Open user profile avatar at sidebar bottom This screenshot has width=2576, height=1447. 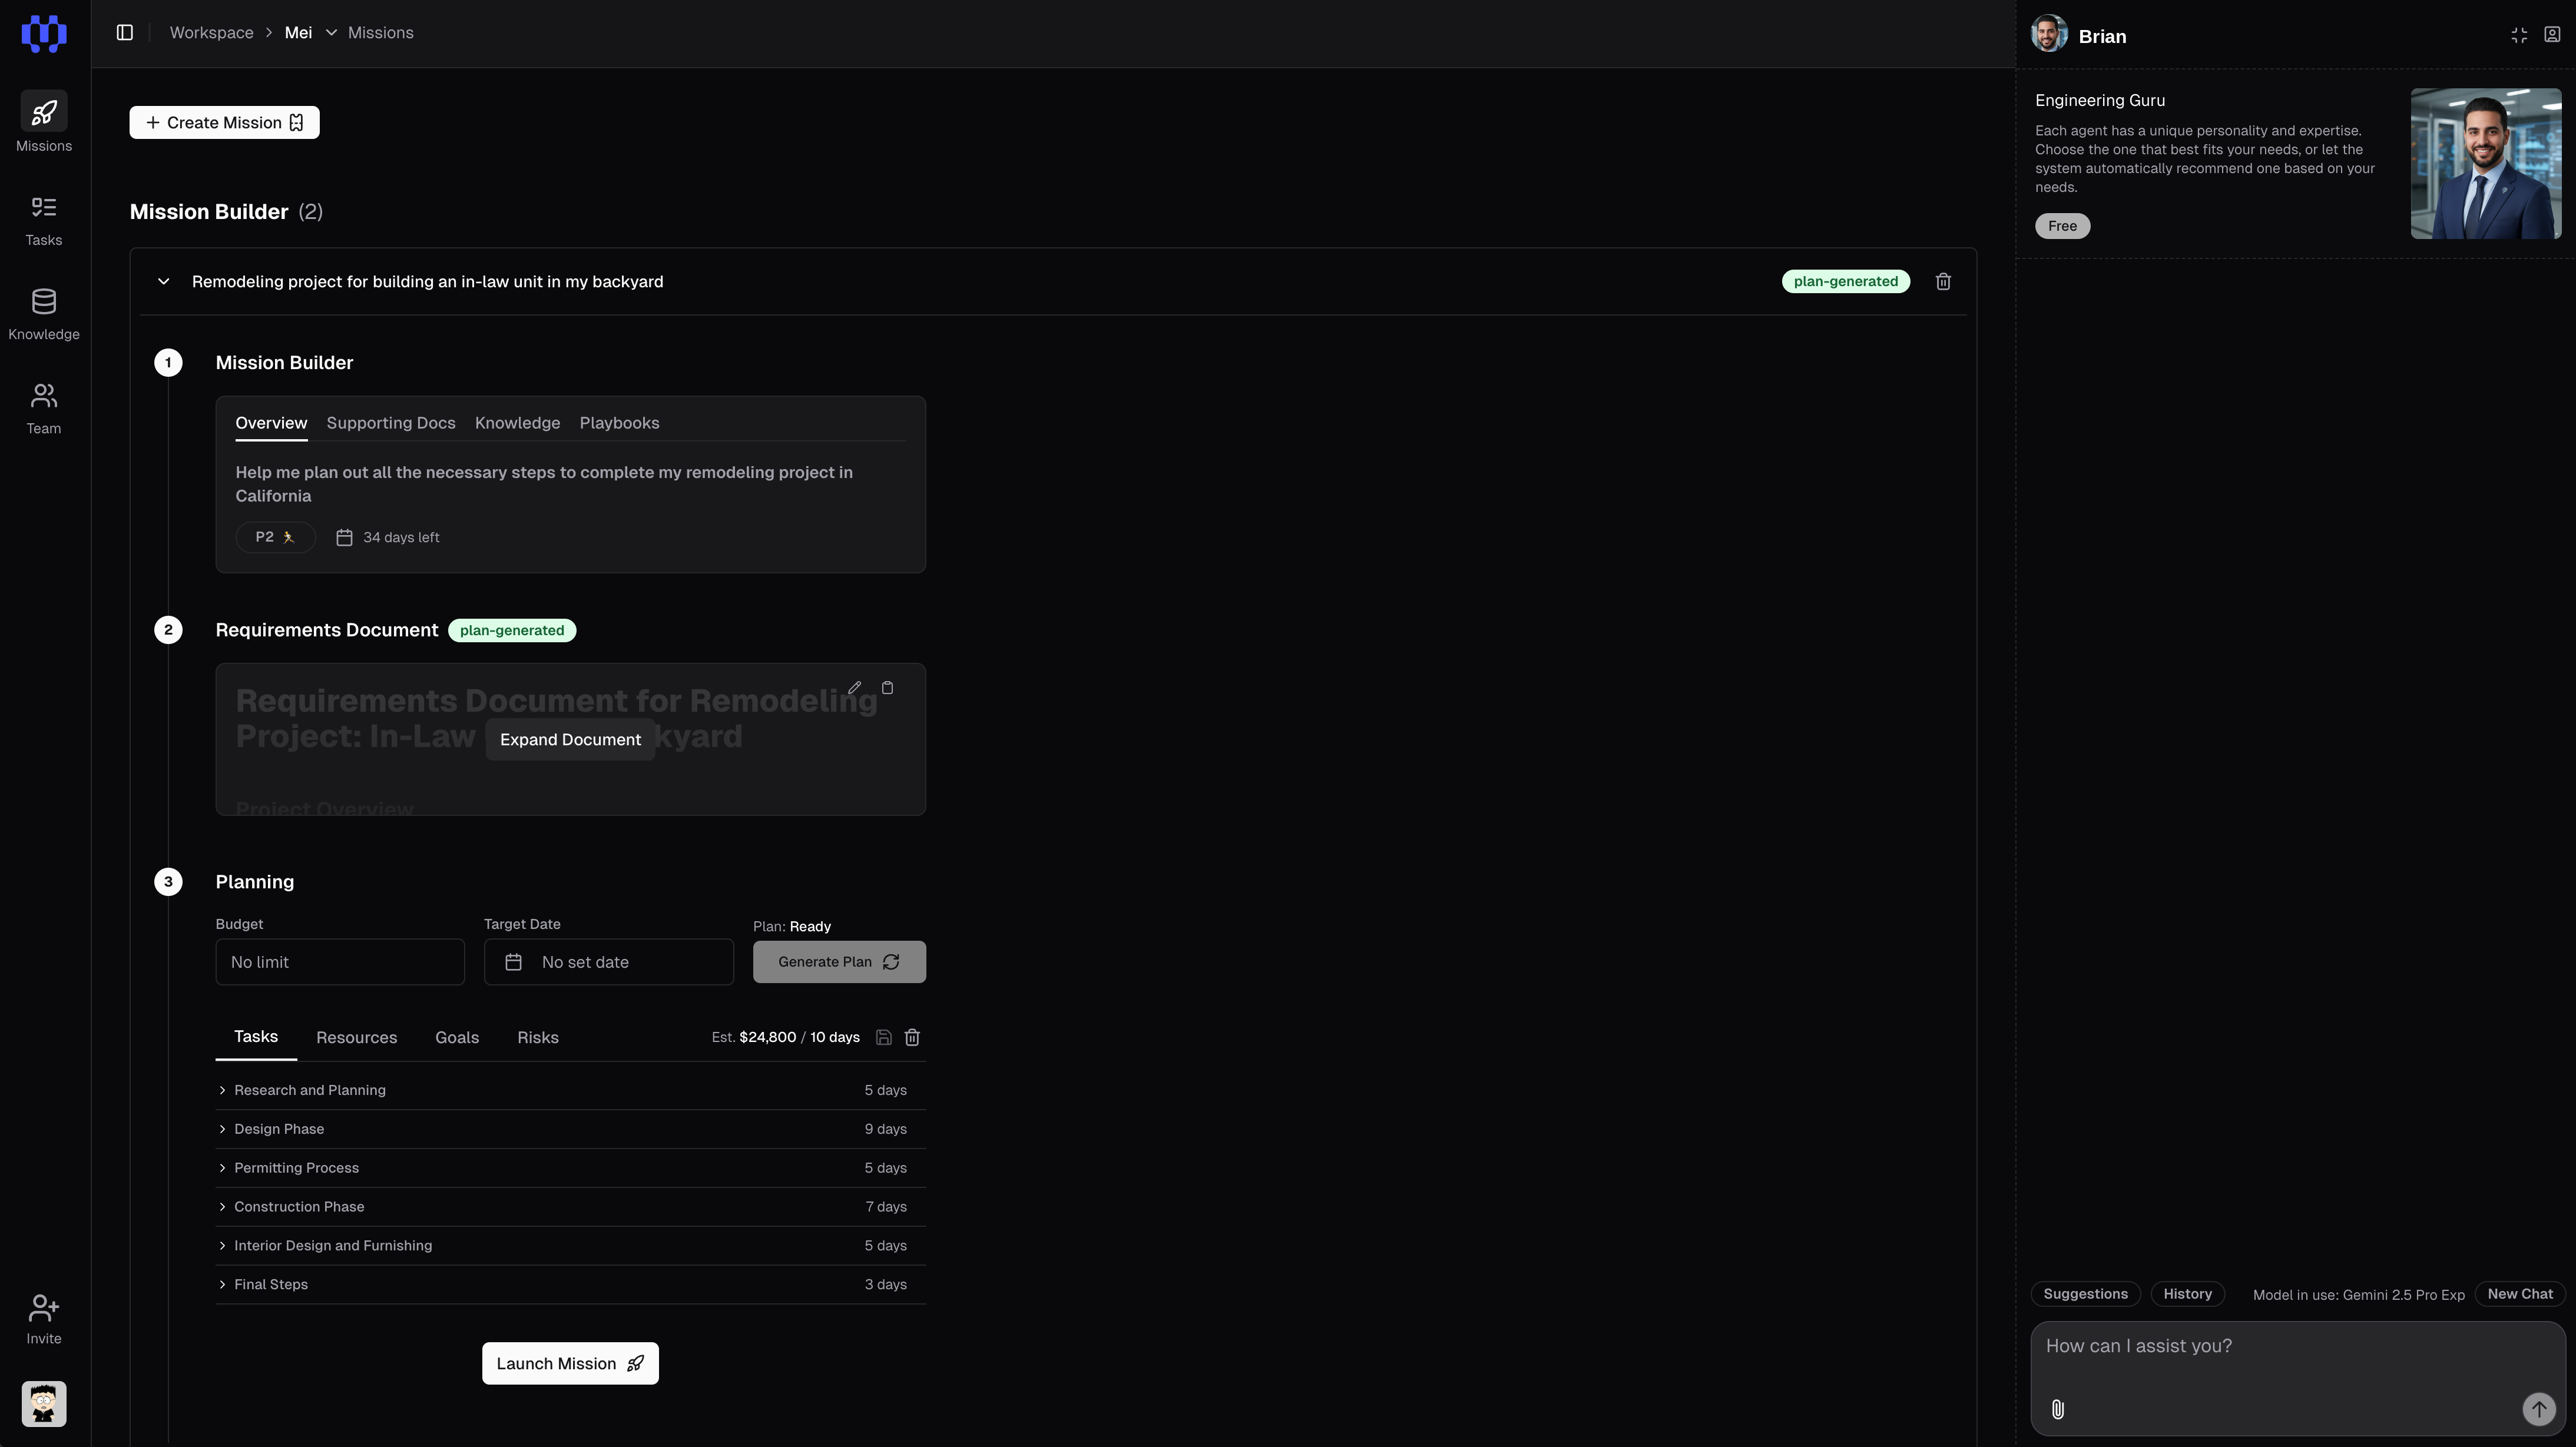44,1404
